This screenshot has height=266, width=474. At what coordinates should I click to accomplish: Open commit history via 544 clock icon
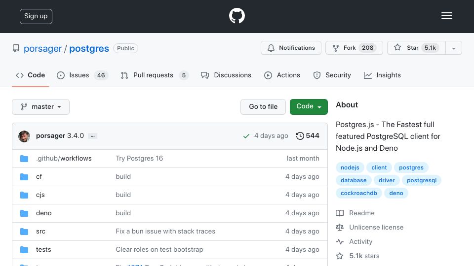tap(308, 136)
